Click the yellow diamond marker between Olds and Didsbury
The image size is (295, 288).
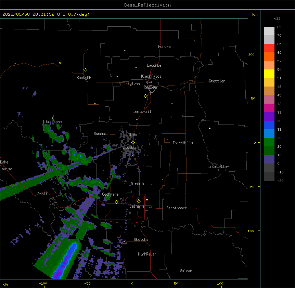coord(133,143)
